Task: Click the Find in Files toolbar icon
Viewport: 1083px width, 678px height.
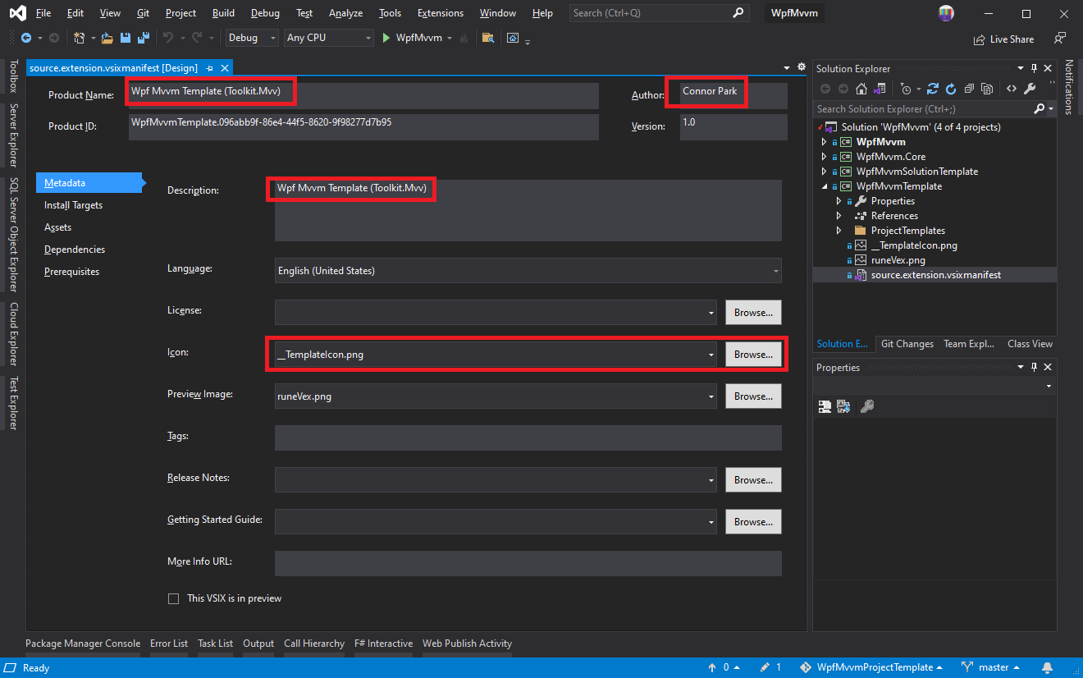Action: pos(488,38)
